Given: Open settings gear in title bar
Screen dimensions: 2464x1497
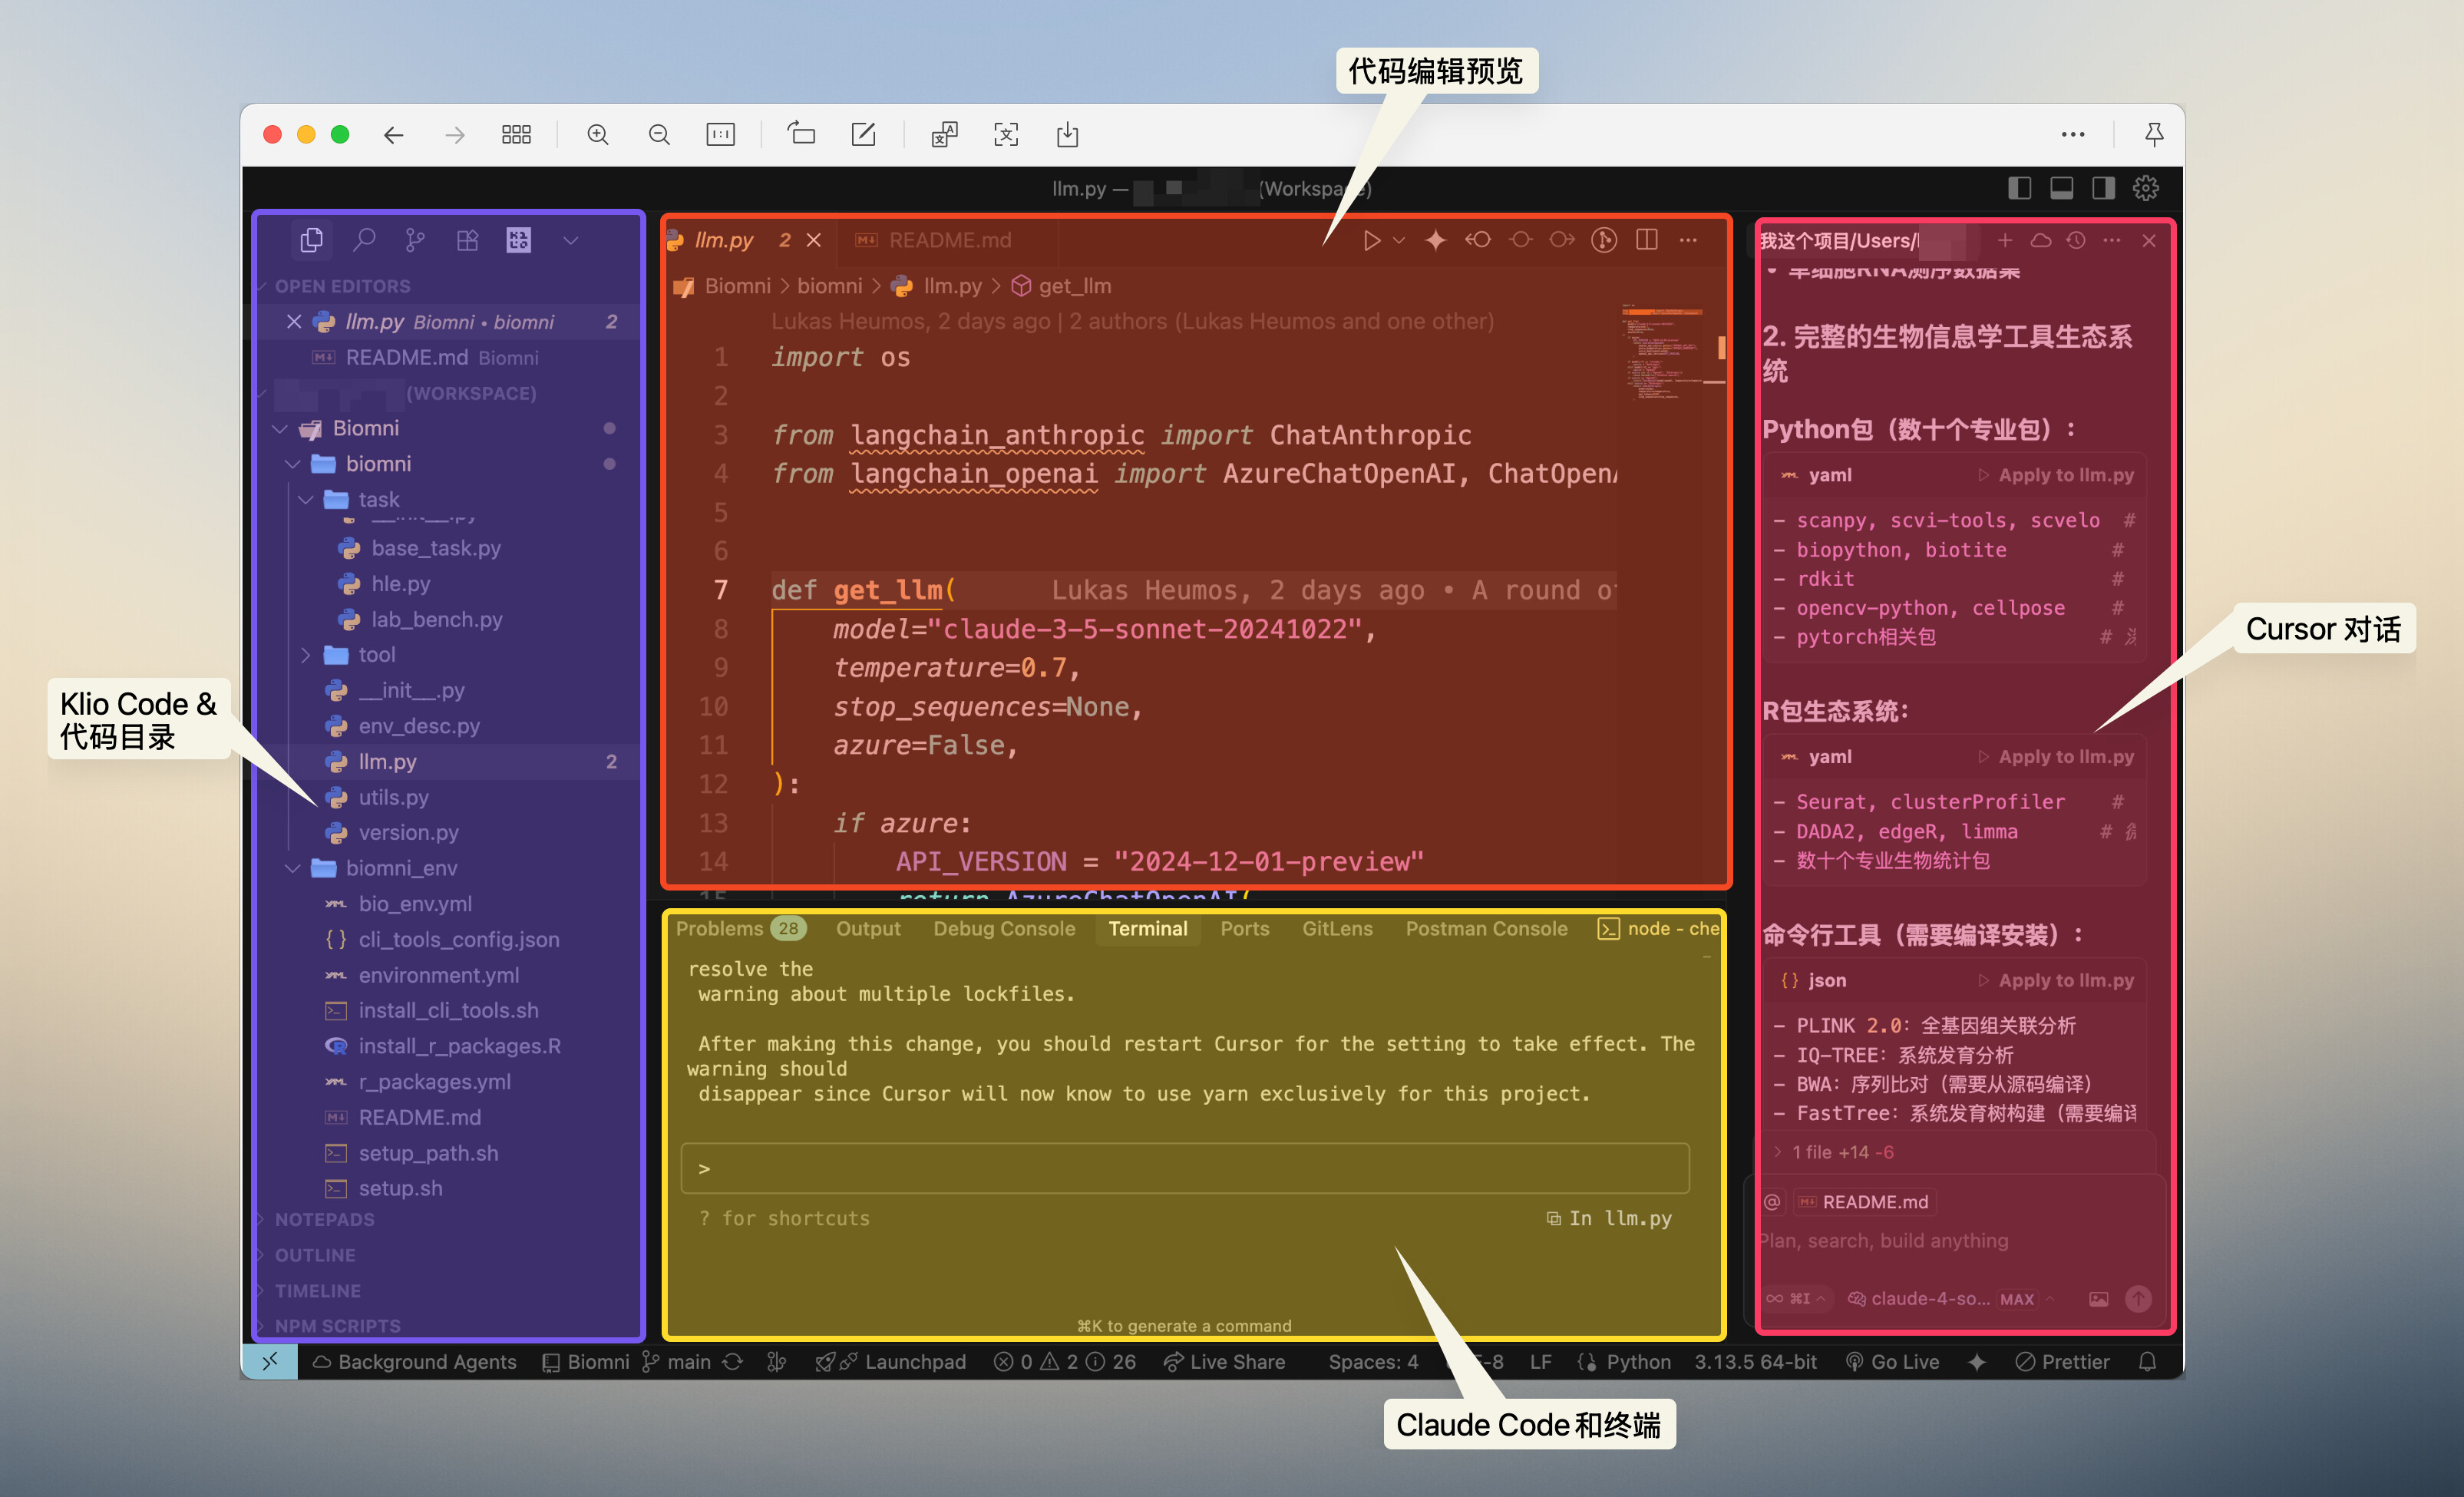Looking at the screenshot, I should coord(2145,188).
